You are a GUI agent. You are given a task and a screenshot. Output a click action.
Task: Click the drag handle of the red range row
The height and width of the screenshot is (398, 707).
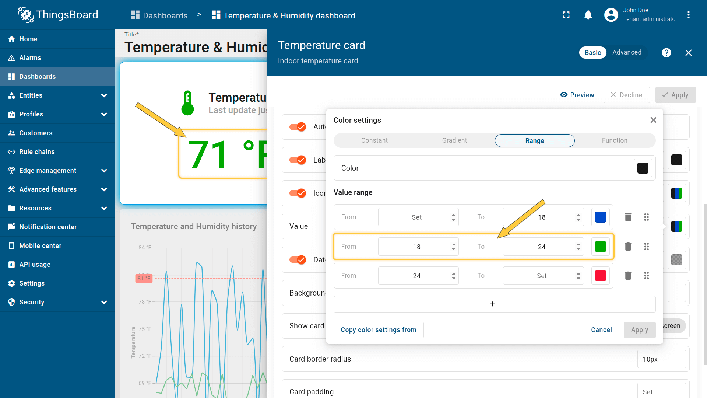pos(646,276)
